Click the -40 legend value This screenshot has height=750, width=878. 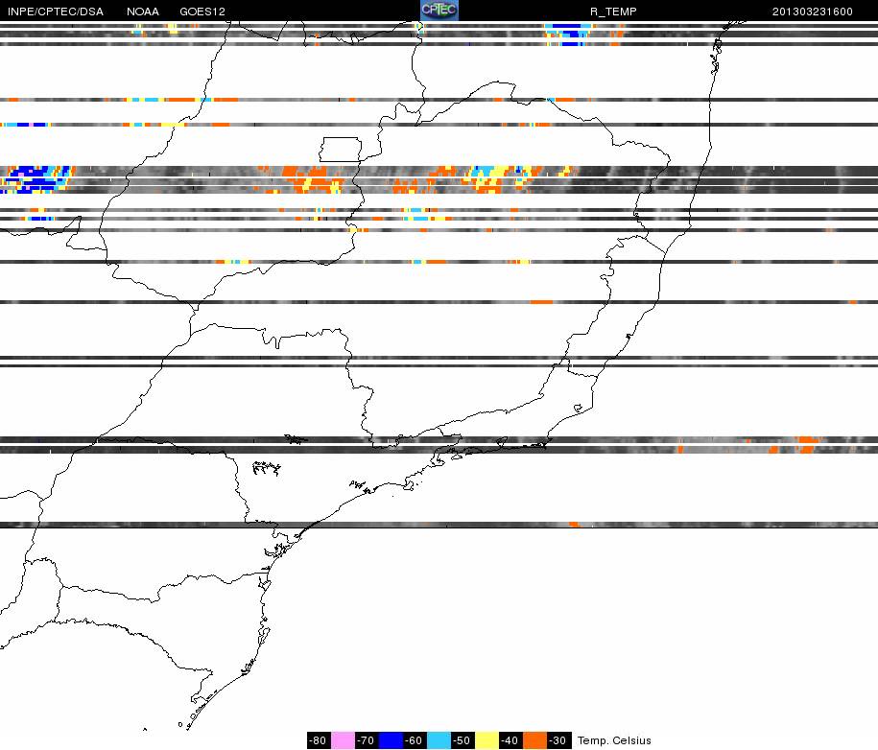tap(511, 739)
